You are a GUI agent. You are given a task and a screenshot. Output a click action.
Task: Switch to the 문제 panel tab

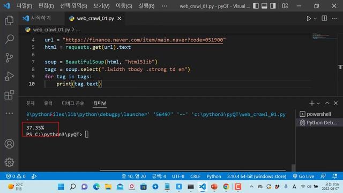click(x=31, y=103)
